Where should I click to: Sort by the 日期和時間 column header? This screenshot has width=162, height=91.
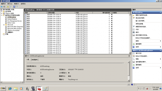pos(61,13)
